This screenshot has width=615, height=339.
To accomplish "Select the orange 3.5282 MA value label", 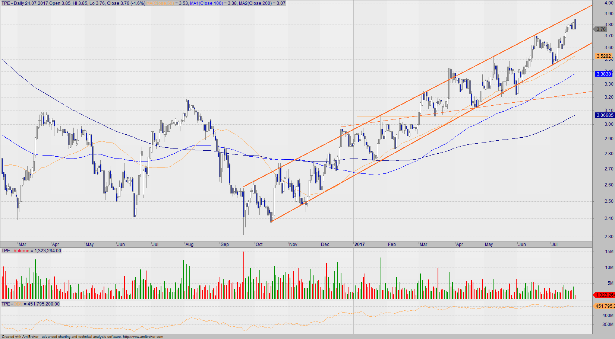I will (604, 56).
